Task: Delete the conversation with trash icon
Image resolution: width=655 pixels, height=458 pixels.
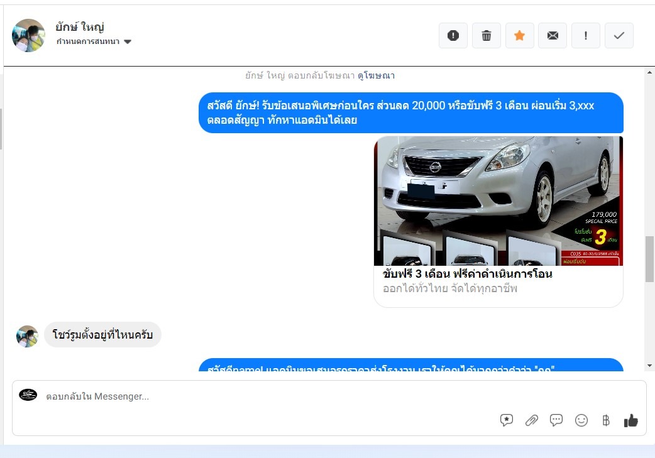Action: (487, 35)
